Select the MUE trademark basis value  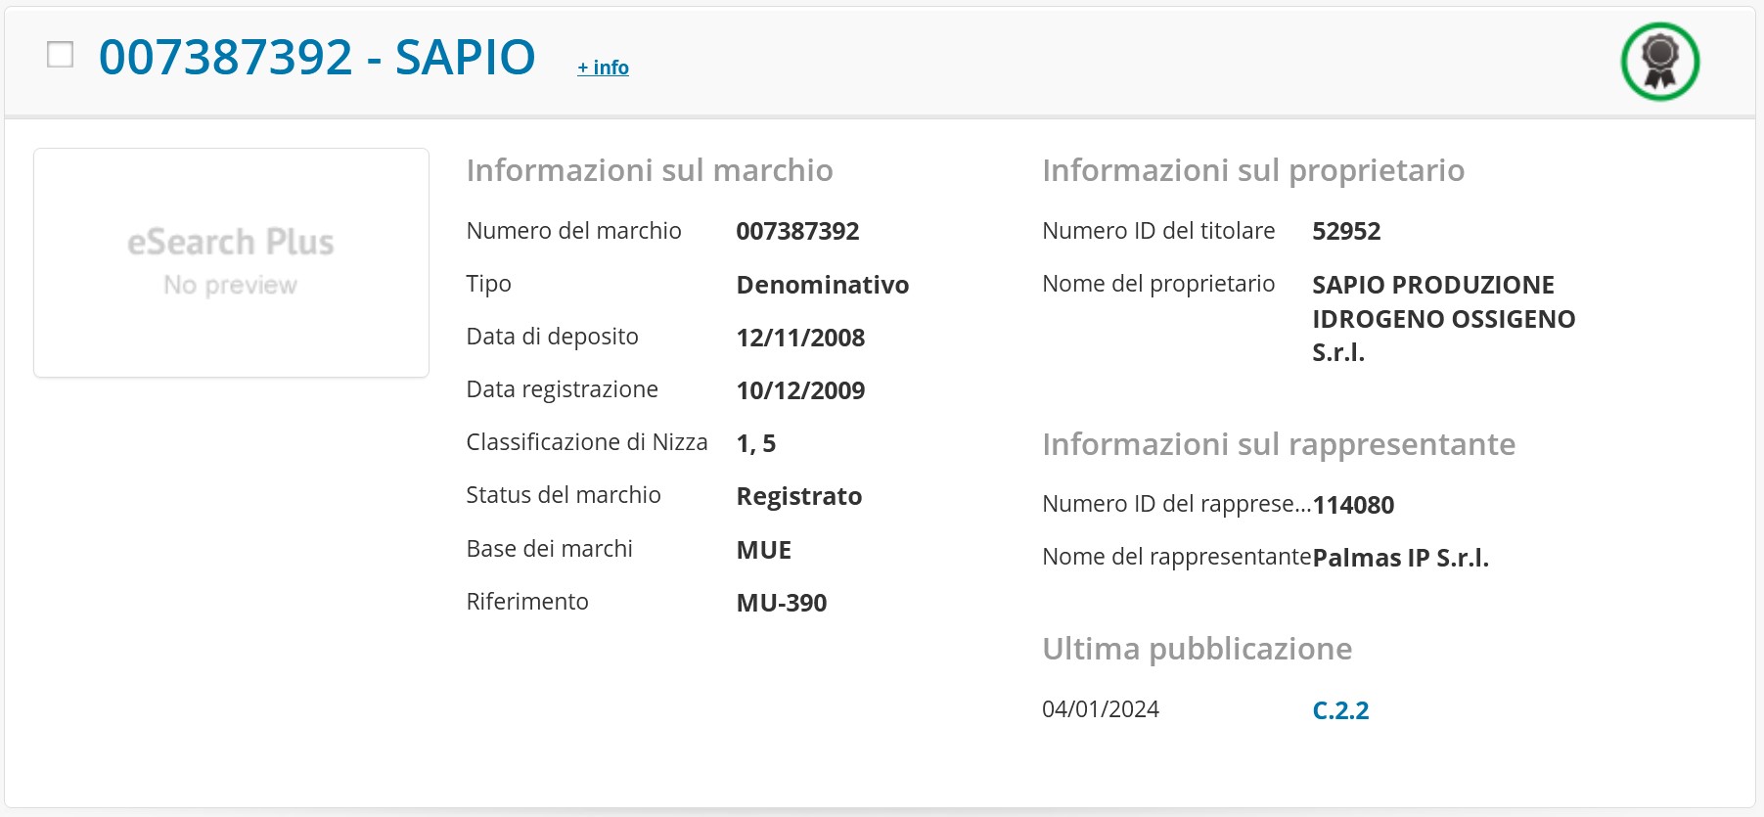tap(764, 550)
